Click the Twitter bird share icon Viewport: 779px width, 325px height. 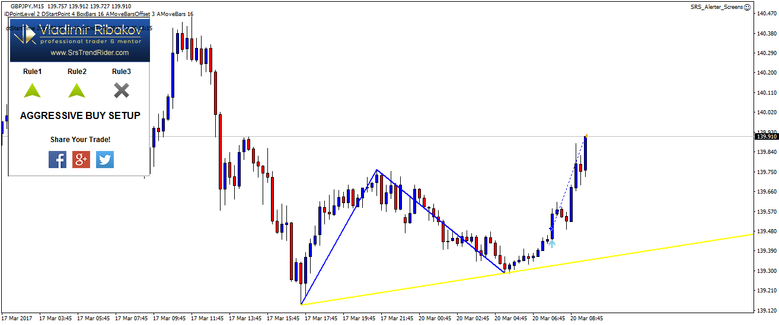[105, 159]
